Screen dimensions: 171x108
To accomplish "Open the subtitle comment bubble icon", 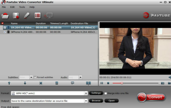I will coord(73,83).
